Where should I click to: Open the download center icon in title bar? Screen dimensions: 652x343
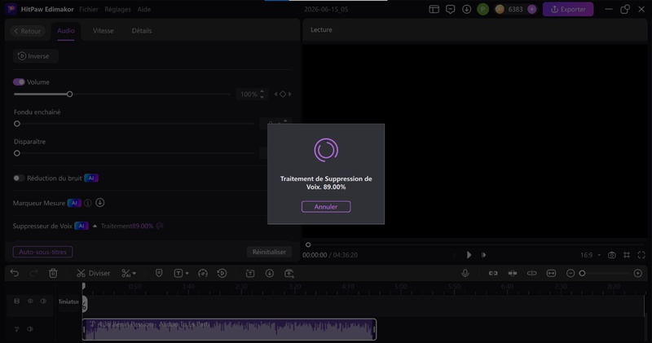(466, 9)
